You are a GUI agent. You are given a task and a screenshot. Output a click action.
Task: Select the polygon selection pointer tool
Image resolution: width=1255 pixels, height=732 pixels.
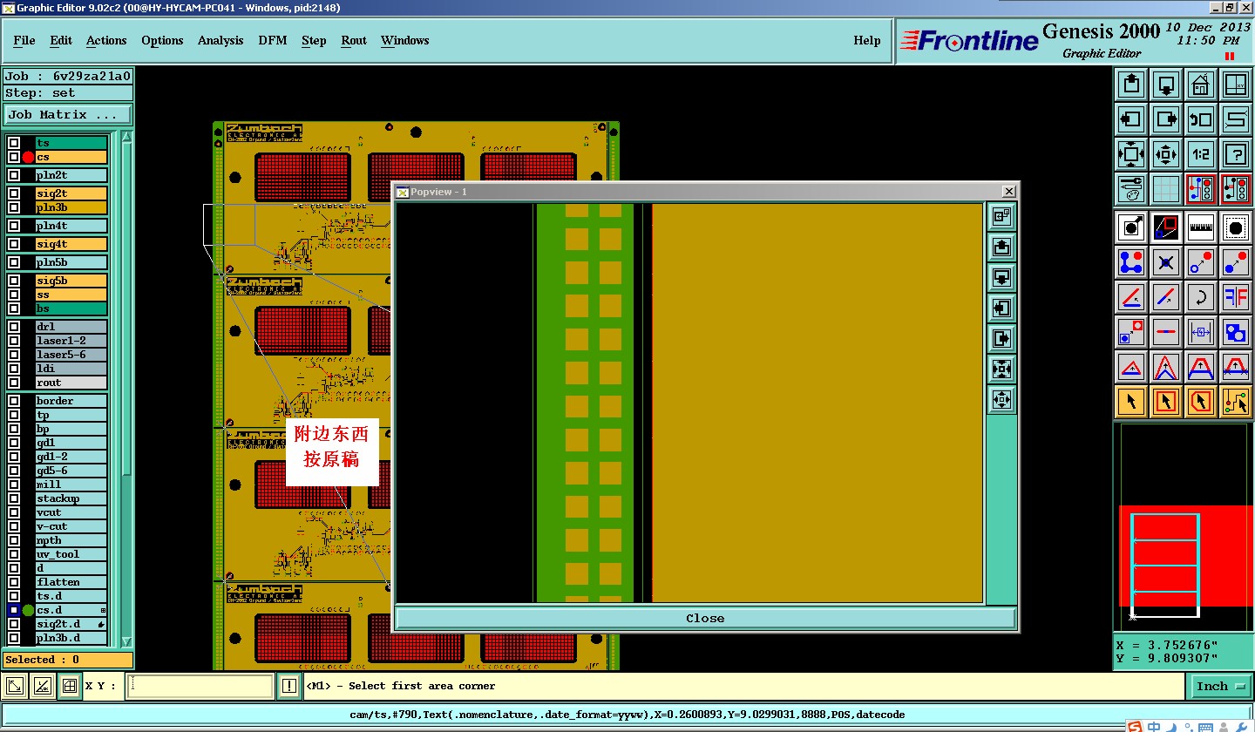pyautogui.click(x=1201, y=402)
